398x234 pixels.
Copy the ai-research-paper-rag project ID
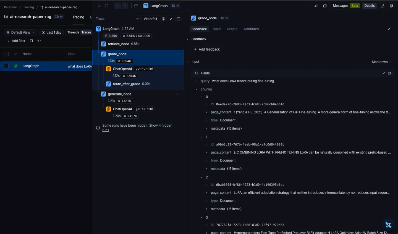[59, 17]
